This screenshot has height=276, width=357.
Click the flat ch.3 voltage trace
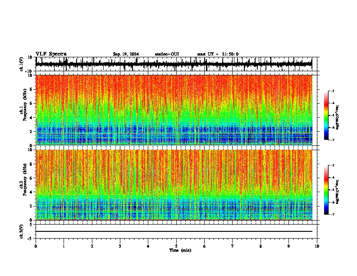(x=174, y=231)
